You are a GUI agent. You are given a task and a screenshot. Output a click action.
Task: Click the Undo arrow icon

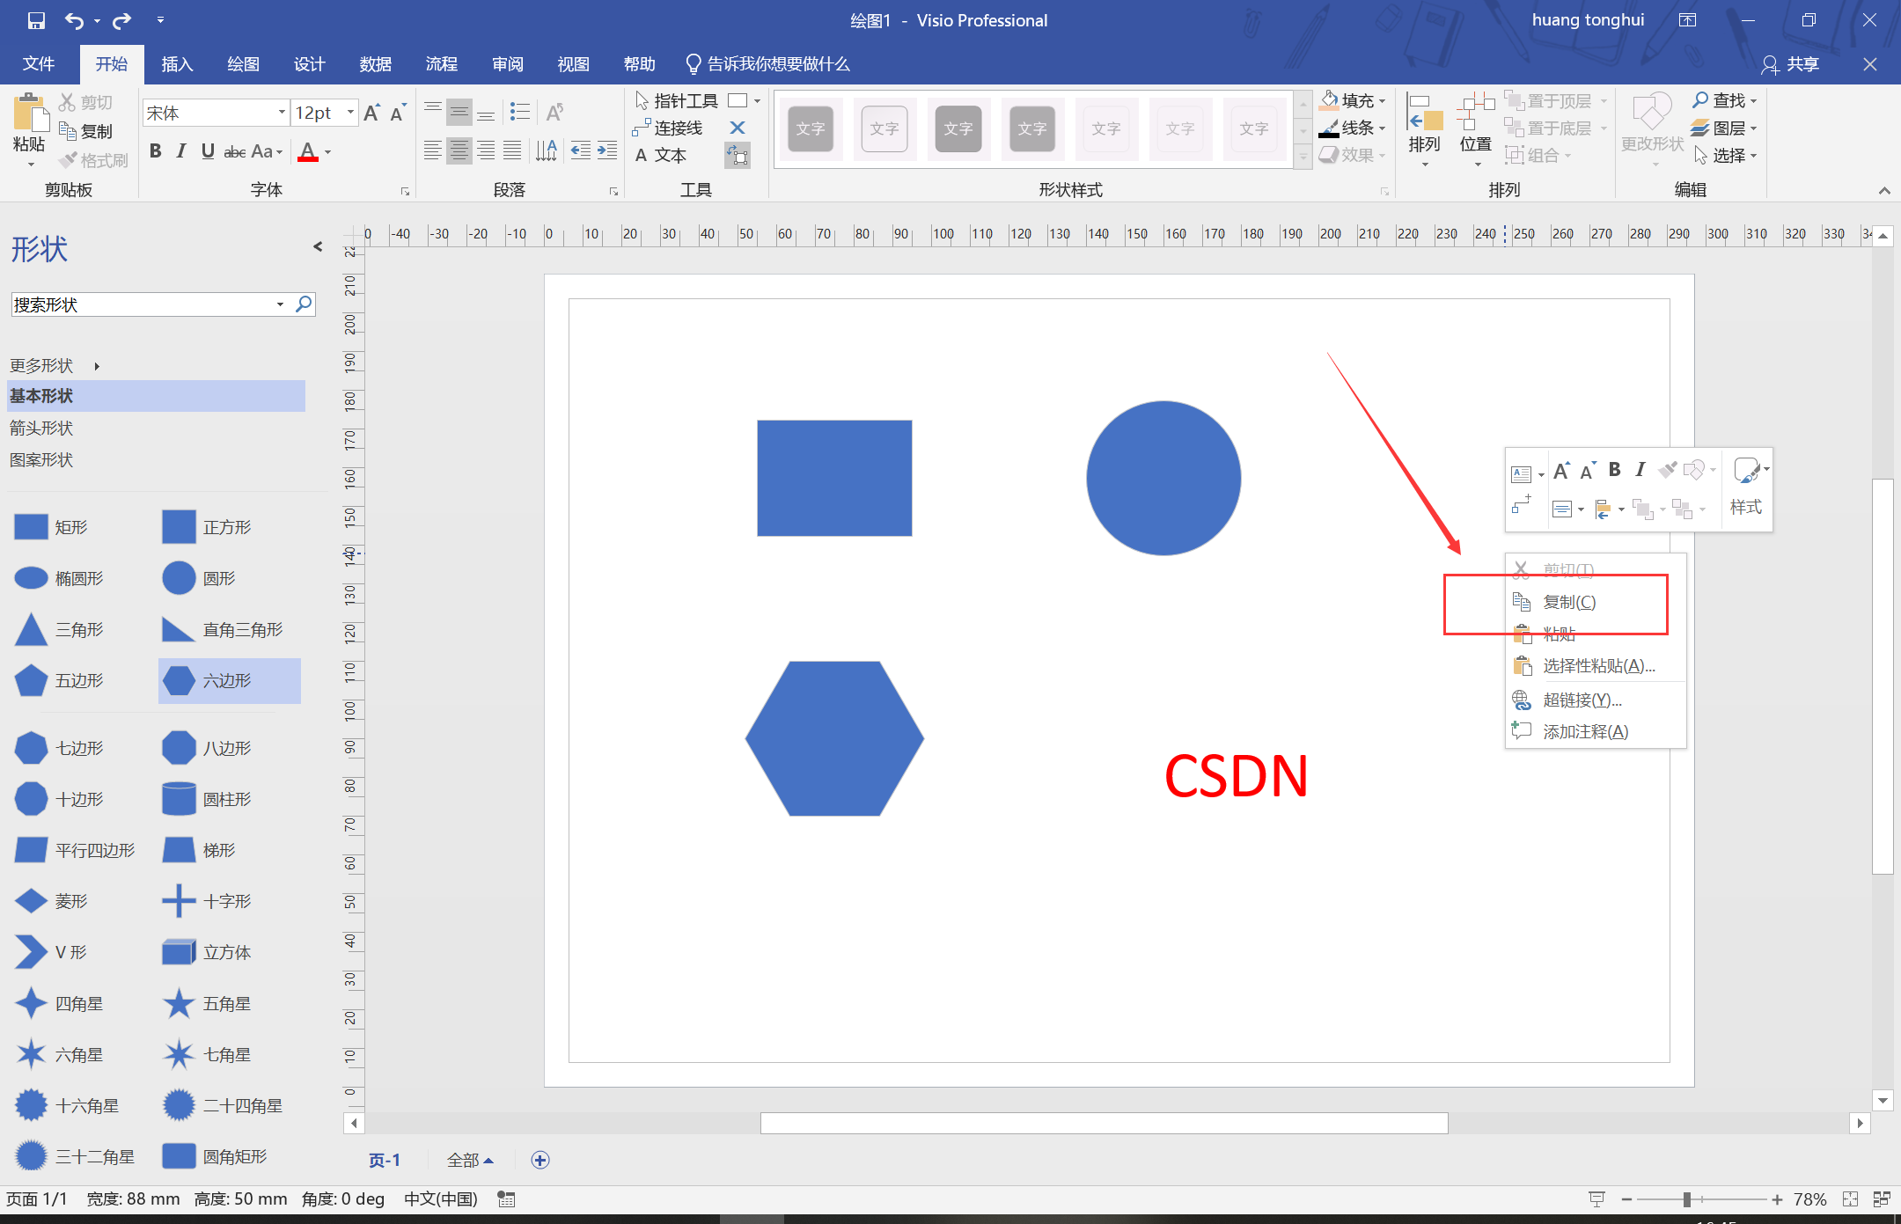[75, 20]
